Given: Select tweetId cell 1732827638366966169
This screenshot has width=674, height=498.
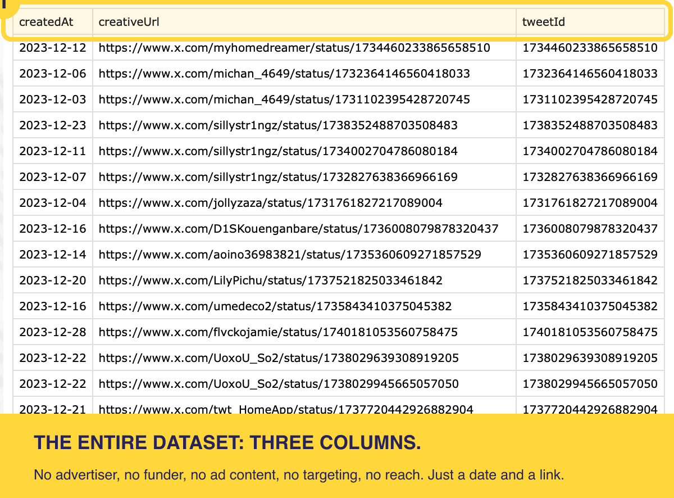Looking at the screenshot, I should tap(590, 177).
